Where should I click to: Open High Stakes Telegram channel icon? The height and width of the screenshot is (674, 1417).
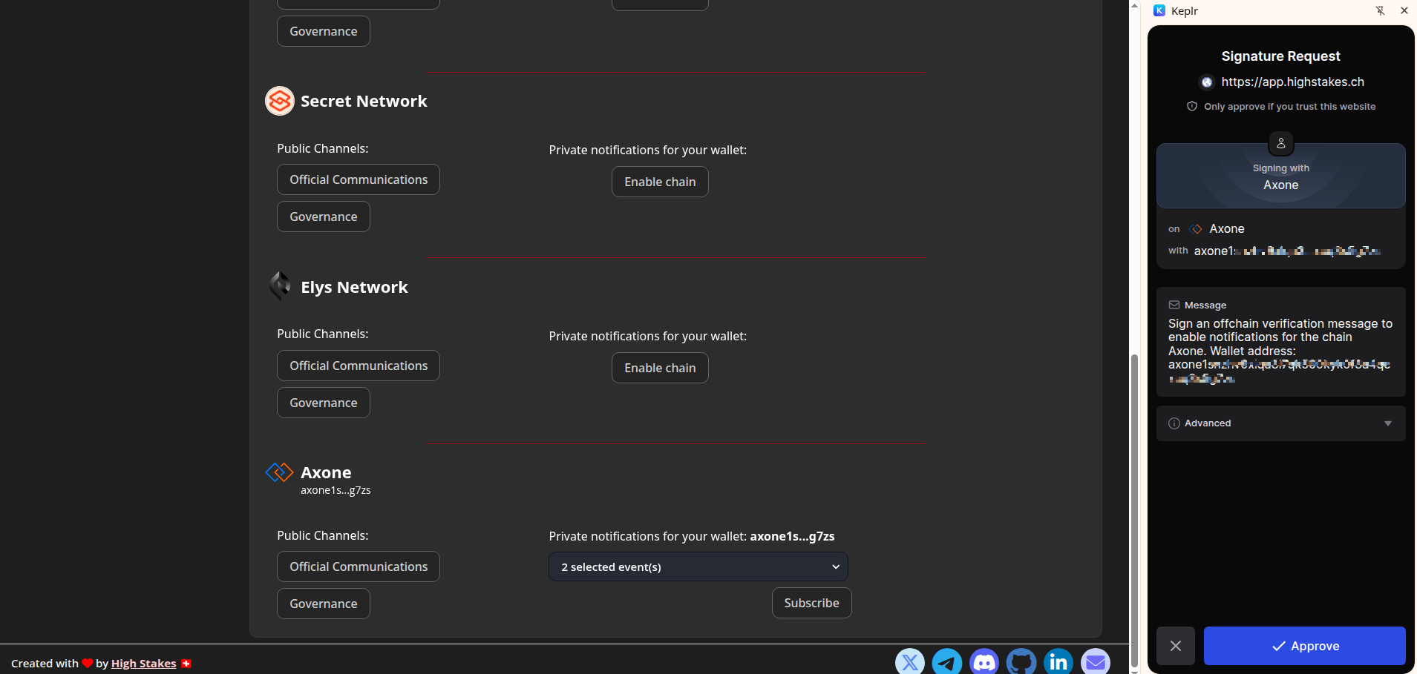click(946, 661)
